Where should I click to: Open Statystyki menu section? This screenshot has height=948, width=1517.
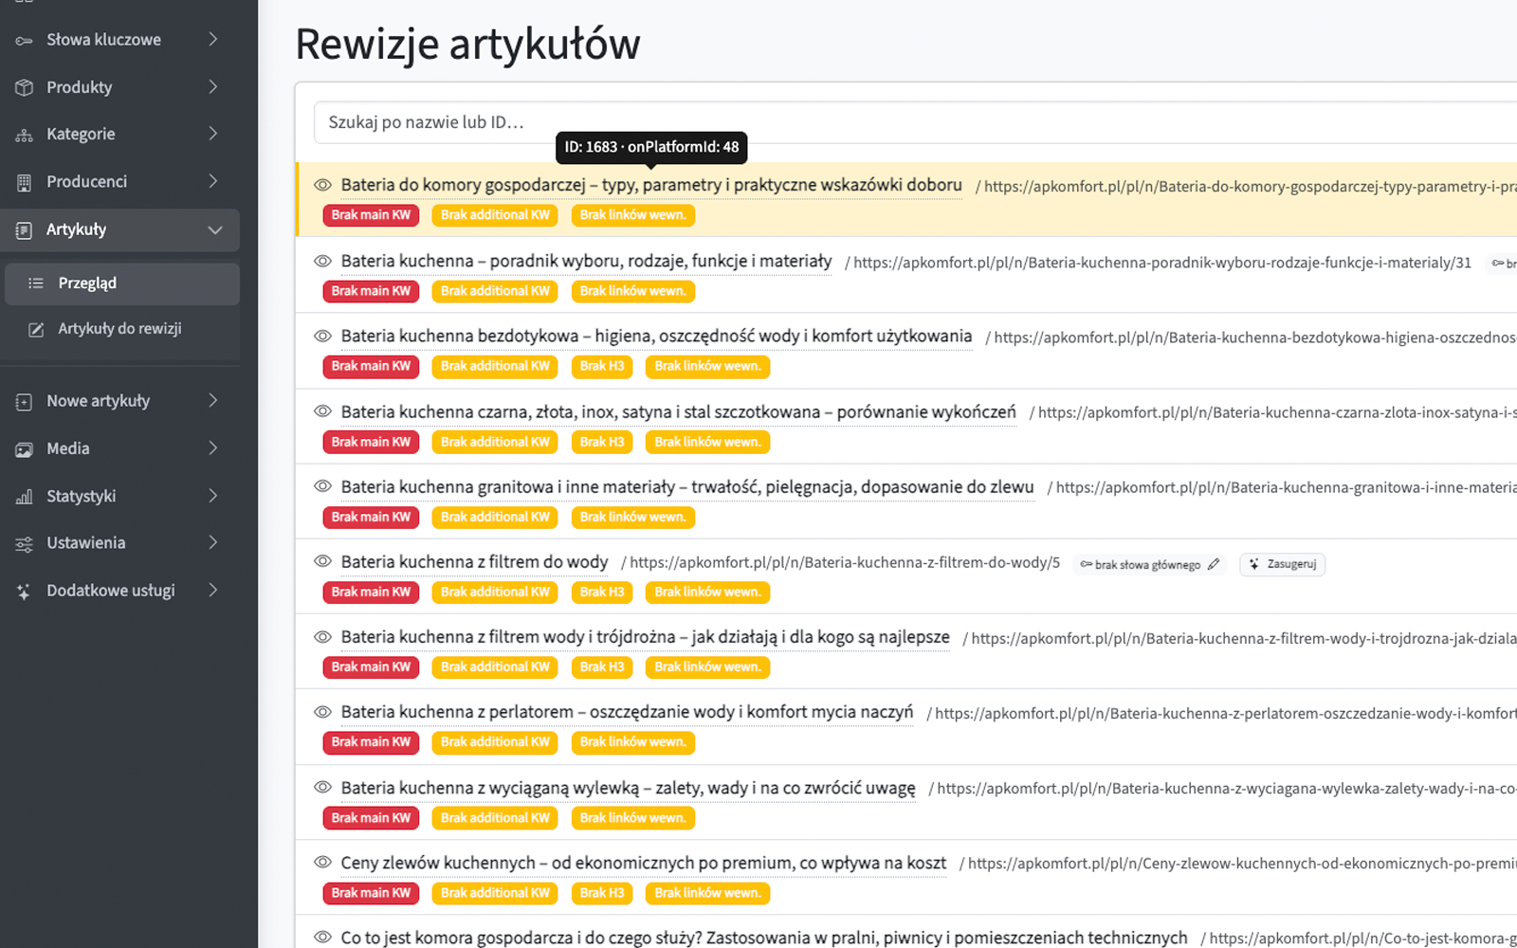click(119, 496)
